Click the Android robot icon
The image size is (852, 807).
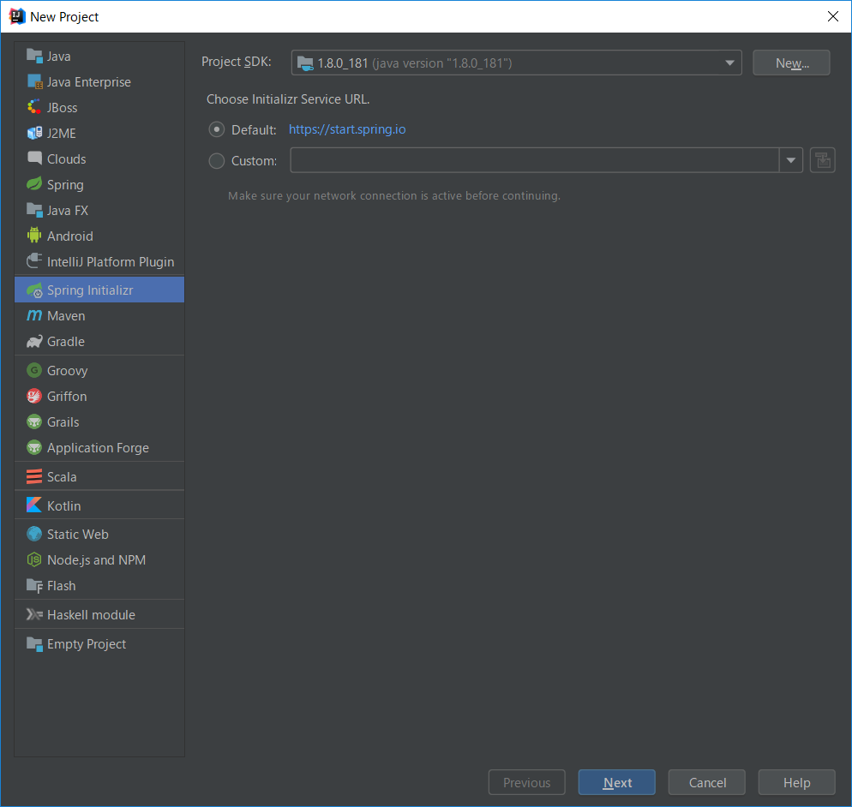34,236
